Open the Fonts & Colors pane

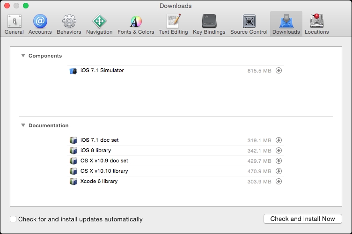click(136, 24)
